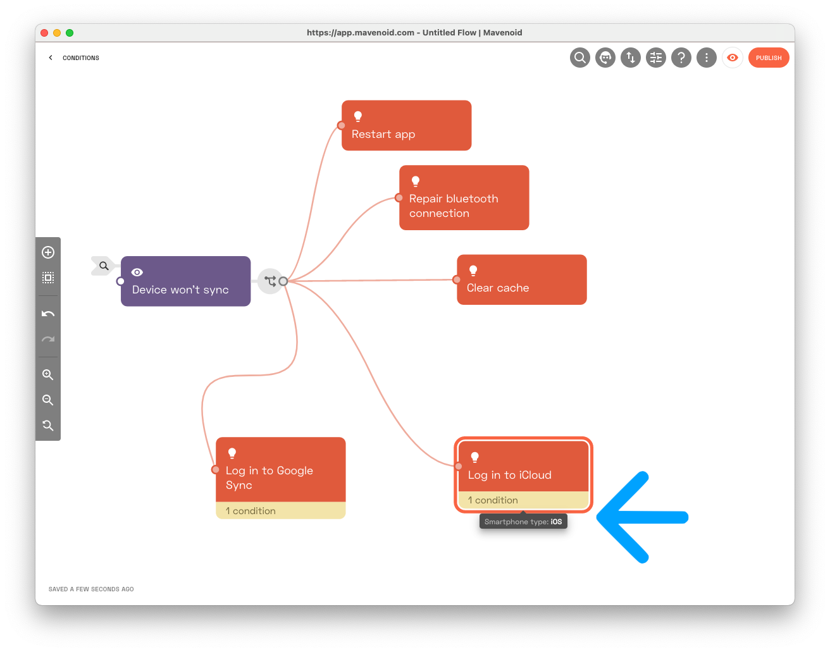Screen dimensions: 830x652
Task: Click the up-down arrows sort icon
Action: (631, 58)
